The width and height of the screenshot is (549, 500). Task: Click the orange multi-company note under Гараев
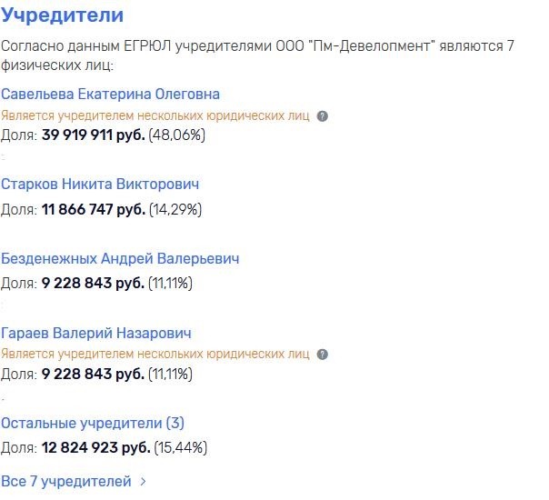coord(155,355)
